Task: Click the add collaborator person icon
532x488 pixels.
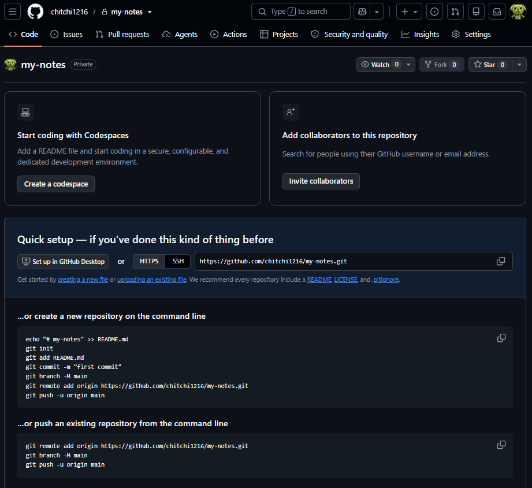Action: 291,112
